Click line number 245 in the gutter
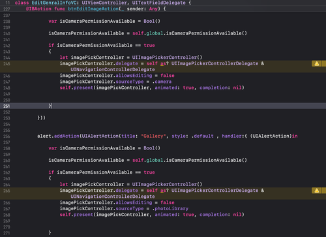This screenshot has height=237, width=326. click(x=7, y=63)
